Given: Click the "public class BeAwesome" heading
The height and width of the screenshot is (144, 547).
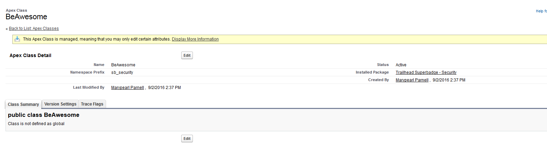Looking at the screenshot, I should pos(44,115).
